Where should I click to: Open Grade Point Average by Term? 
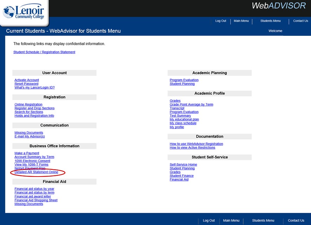191,105
